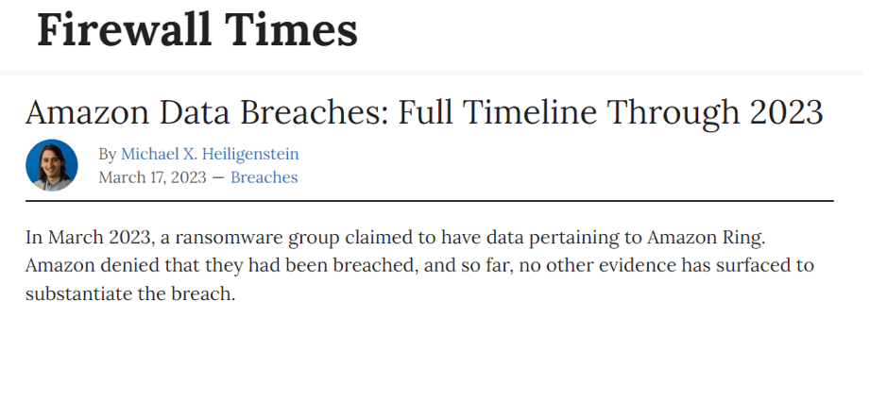Click the gray band below the masthead
887x401 pixels.
click(431, 73)
